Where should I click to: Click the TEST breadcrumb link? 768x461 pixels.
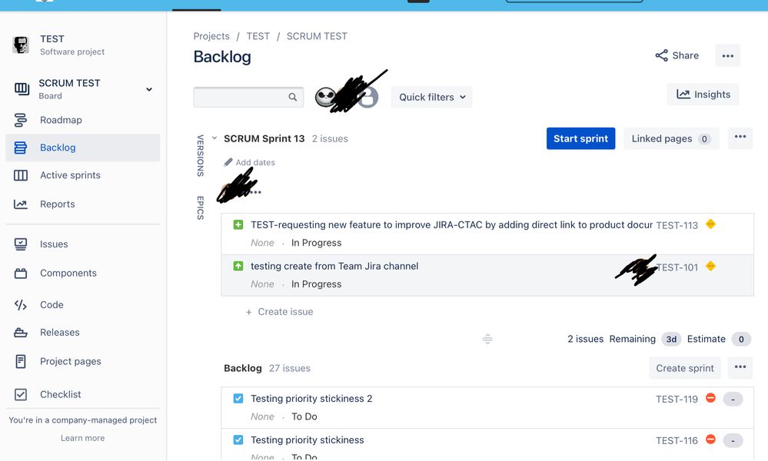258,36
